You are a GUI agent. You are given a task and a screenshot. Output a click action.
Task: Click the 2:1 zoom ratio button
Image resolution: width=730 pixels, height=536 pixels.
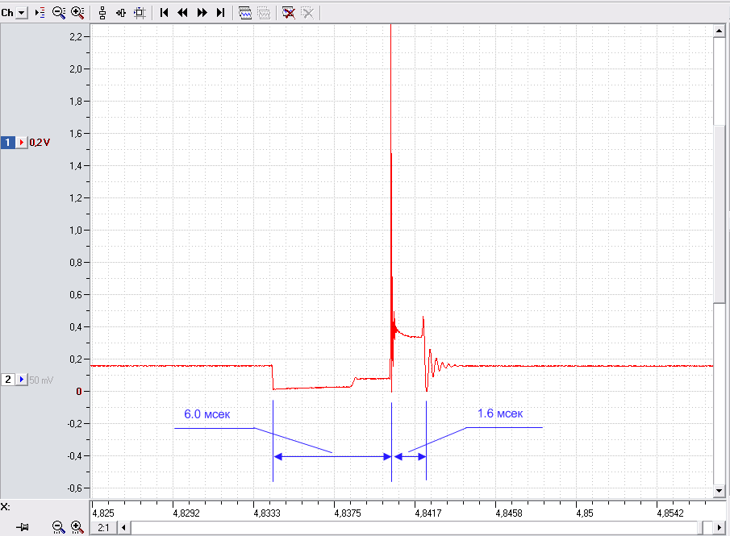point(103,528)
